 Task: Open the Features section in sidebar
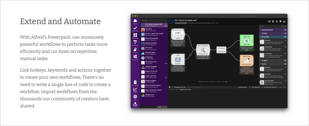coord(135,28)
